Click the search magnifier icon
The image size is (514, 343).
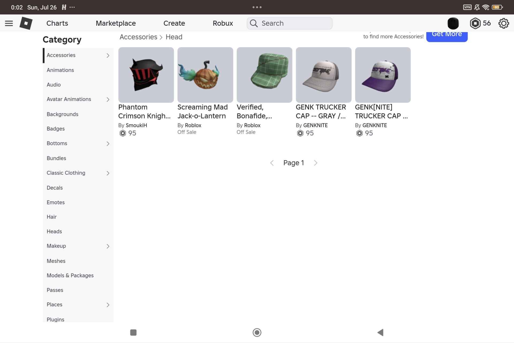coord(254,23)
